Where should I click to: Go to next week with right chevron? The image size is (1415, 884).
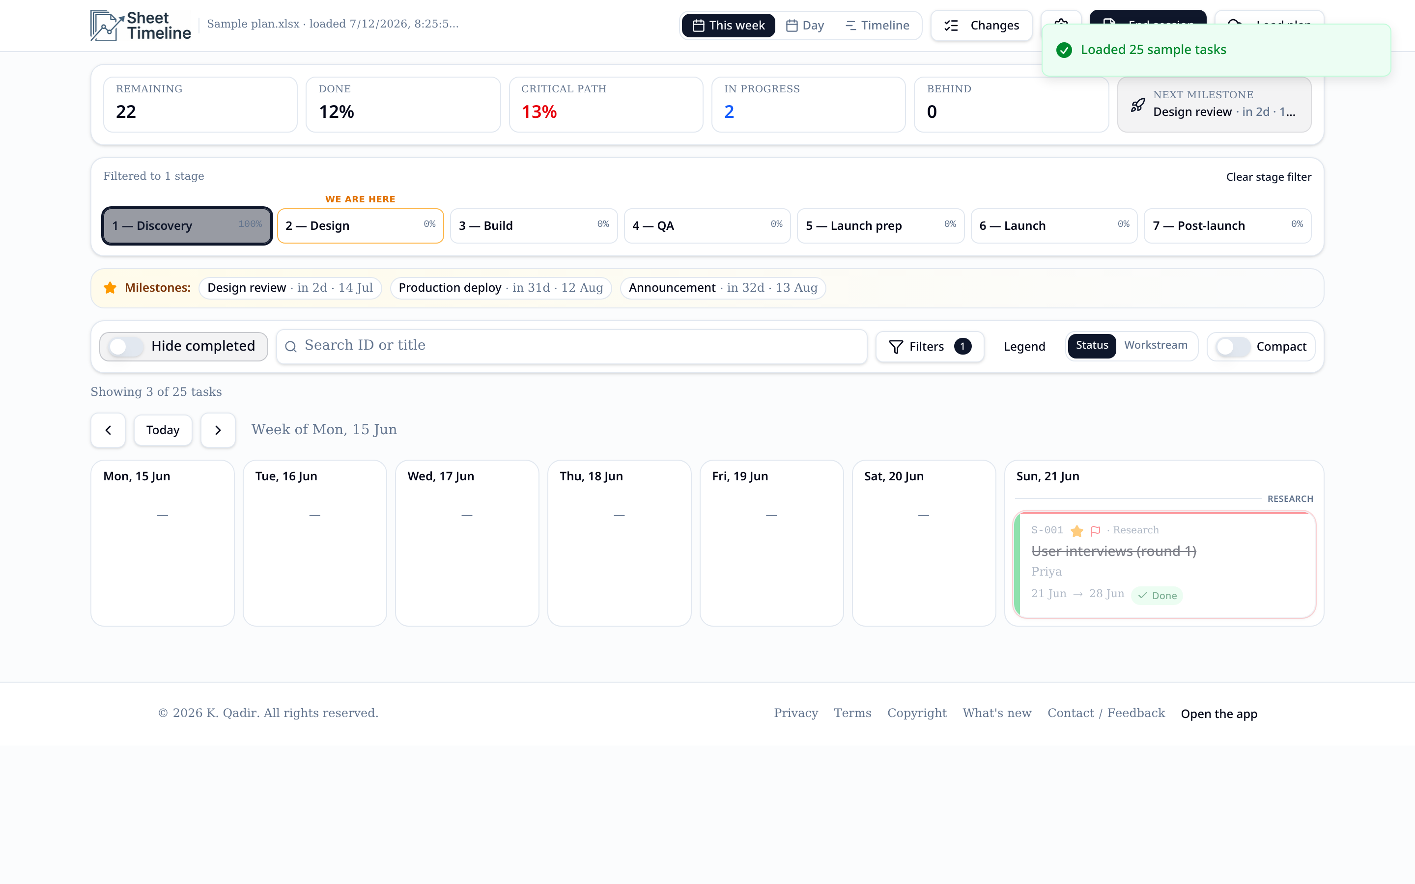(x=218, y=430)
